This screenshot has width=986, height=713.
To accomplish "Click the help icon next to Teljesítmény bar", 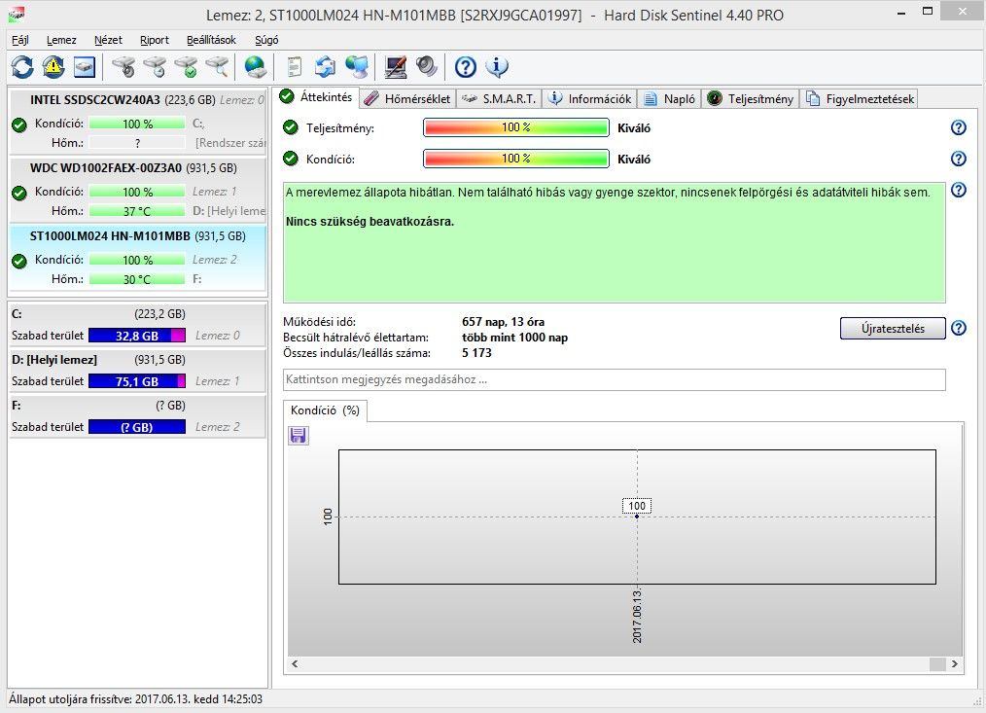I will tap(959, 127).
